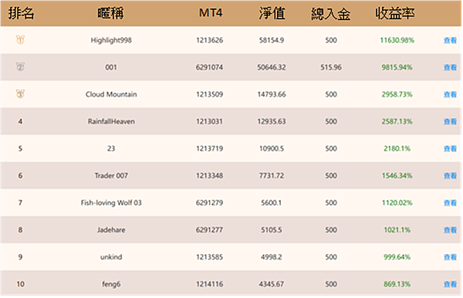View Fish-loving Wolf 03 details via 查看
The width and height of the screenshot is (463, 298).
click(450, 203)
